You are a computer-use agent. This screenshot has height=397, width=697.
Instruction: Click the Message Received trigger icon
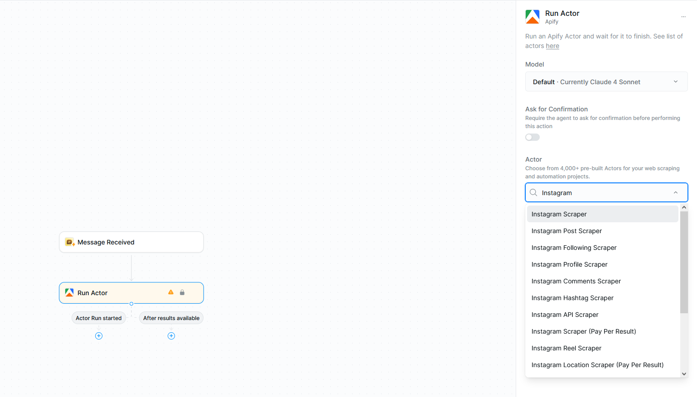point(69,242)
